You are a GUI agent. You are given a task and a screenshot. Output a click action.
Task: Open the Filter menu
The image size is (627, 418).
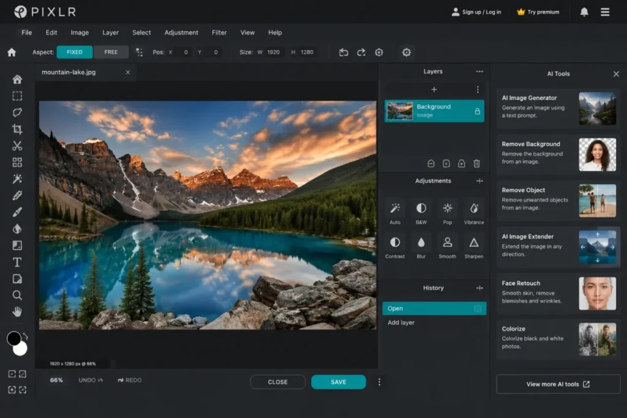219,33
